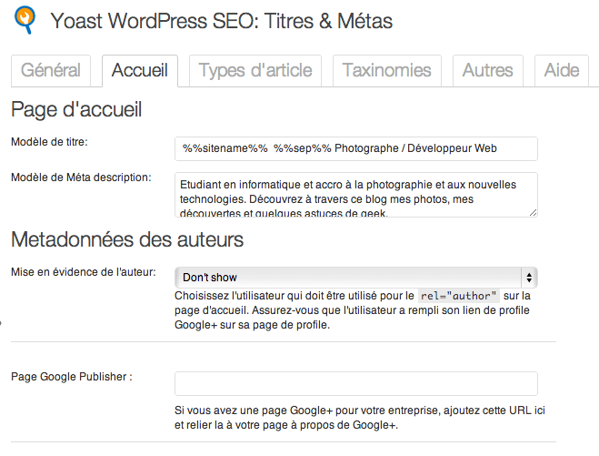Open the Mise en évidence de l'auteur dropdown
The image size is (599, 456).
[356, 278]
